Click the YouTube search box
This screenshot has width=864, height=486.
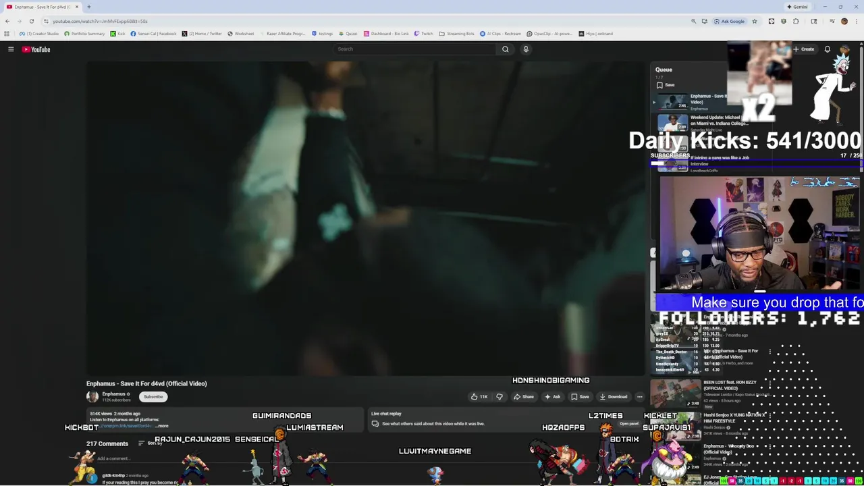pos(414,49)
